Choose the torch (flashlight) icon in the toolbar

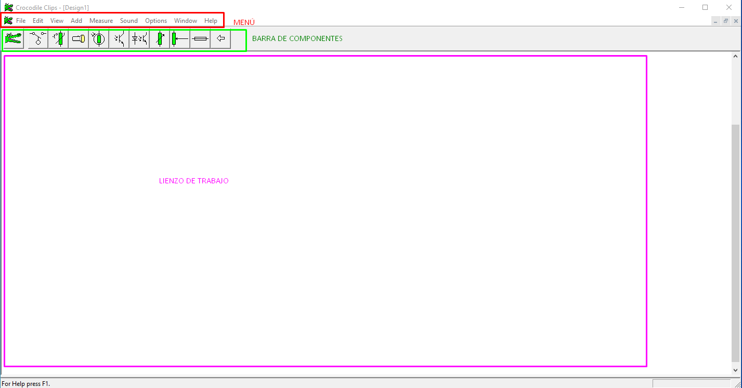(x=79, y=39)
